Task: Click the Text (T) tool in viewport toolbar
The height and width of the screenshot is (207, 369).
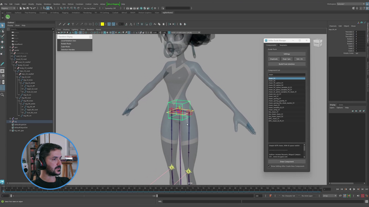Action: tap(73, 24)
